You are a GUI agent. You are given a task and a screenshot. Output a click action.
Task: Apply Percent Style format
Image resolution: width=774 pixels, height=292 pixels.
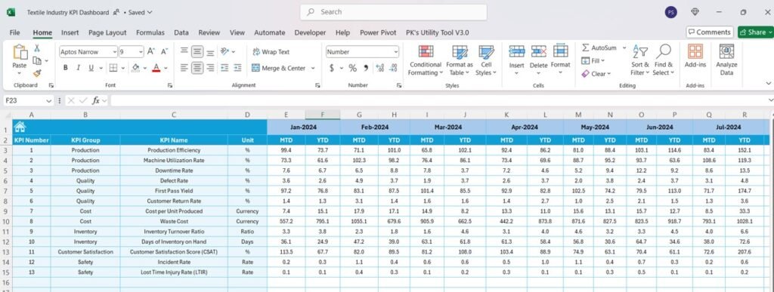point(352,68)
